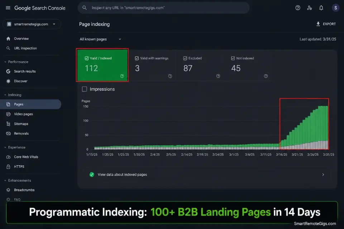Collapse the Performance section
Viewport: 344px width, 229px height.
(x=5, y=62)
